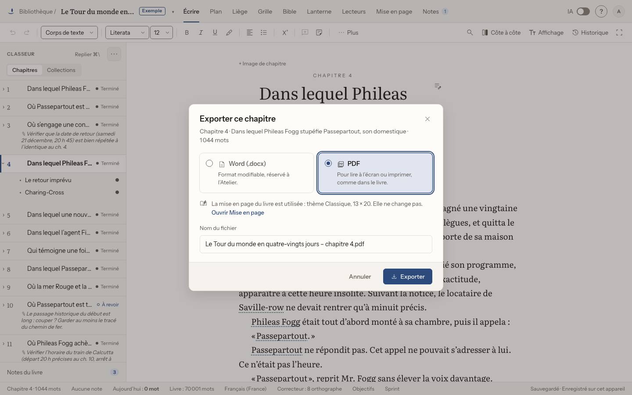Screen dimensions: 632x395
Task: Click the add comment icon
Action: pyautogui.click(x=305, y=32)
